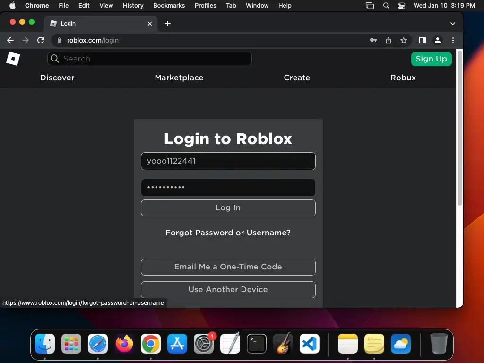Open a new tab with plus
The height and width of the screenshot is (363, 484).
(x=168, y=24)
